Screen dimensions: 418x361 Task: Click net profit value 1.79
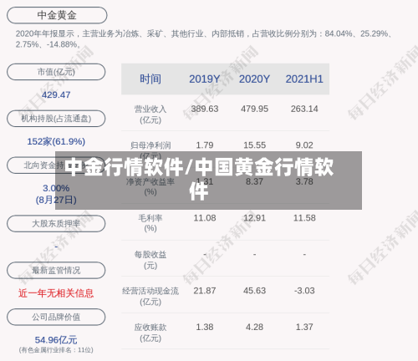click(x=205, y=145)
